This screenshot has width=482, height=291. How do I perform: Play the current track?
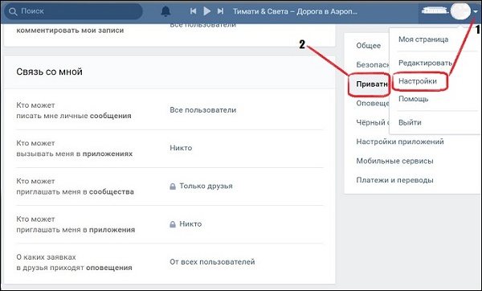click(207, 11)
